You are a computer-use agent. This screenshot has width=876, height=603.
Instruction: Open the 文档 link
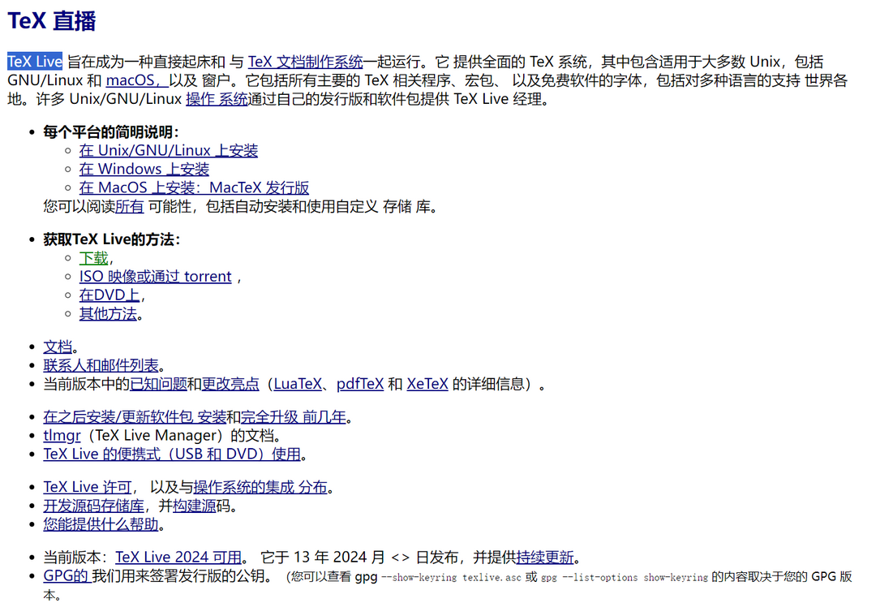pos(58,347)
